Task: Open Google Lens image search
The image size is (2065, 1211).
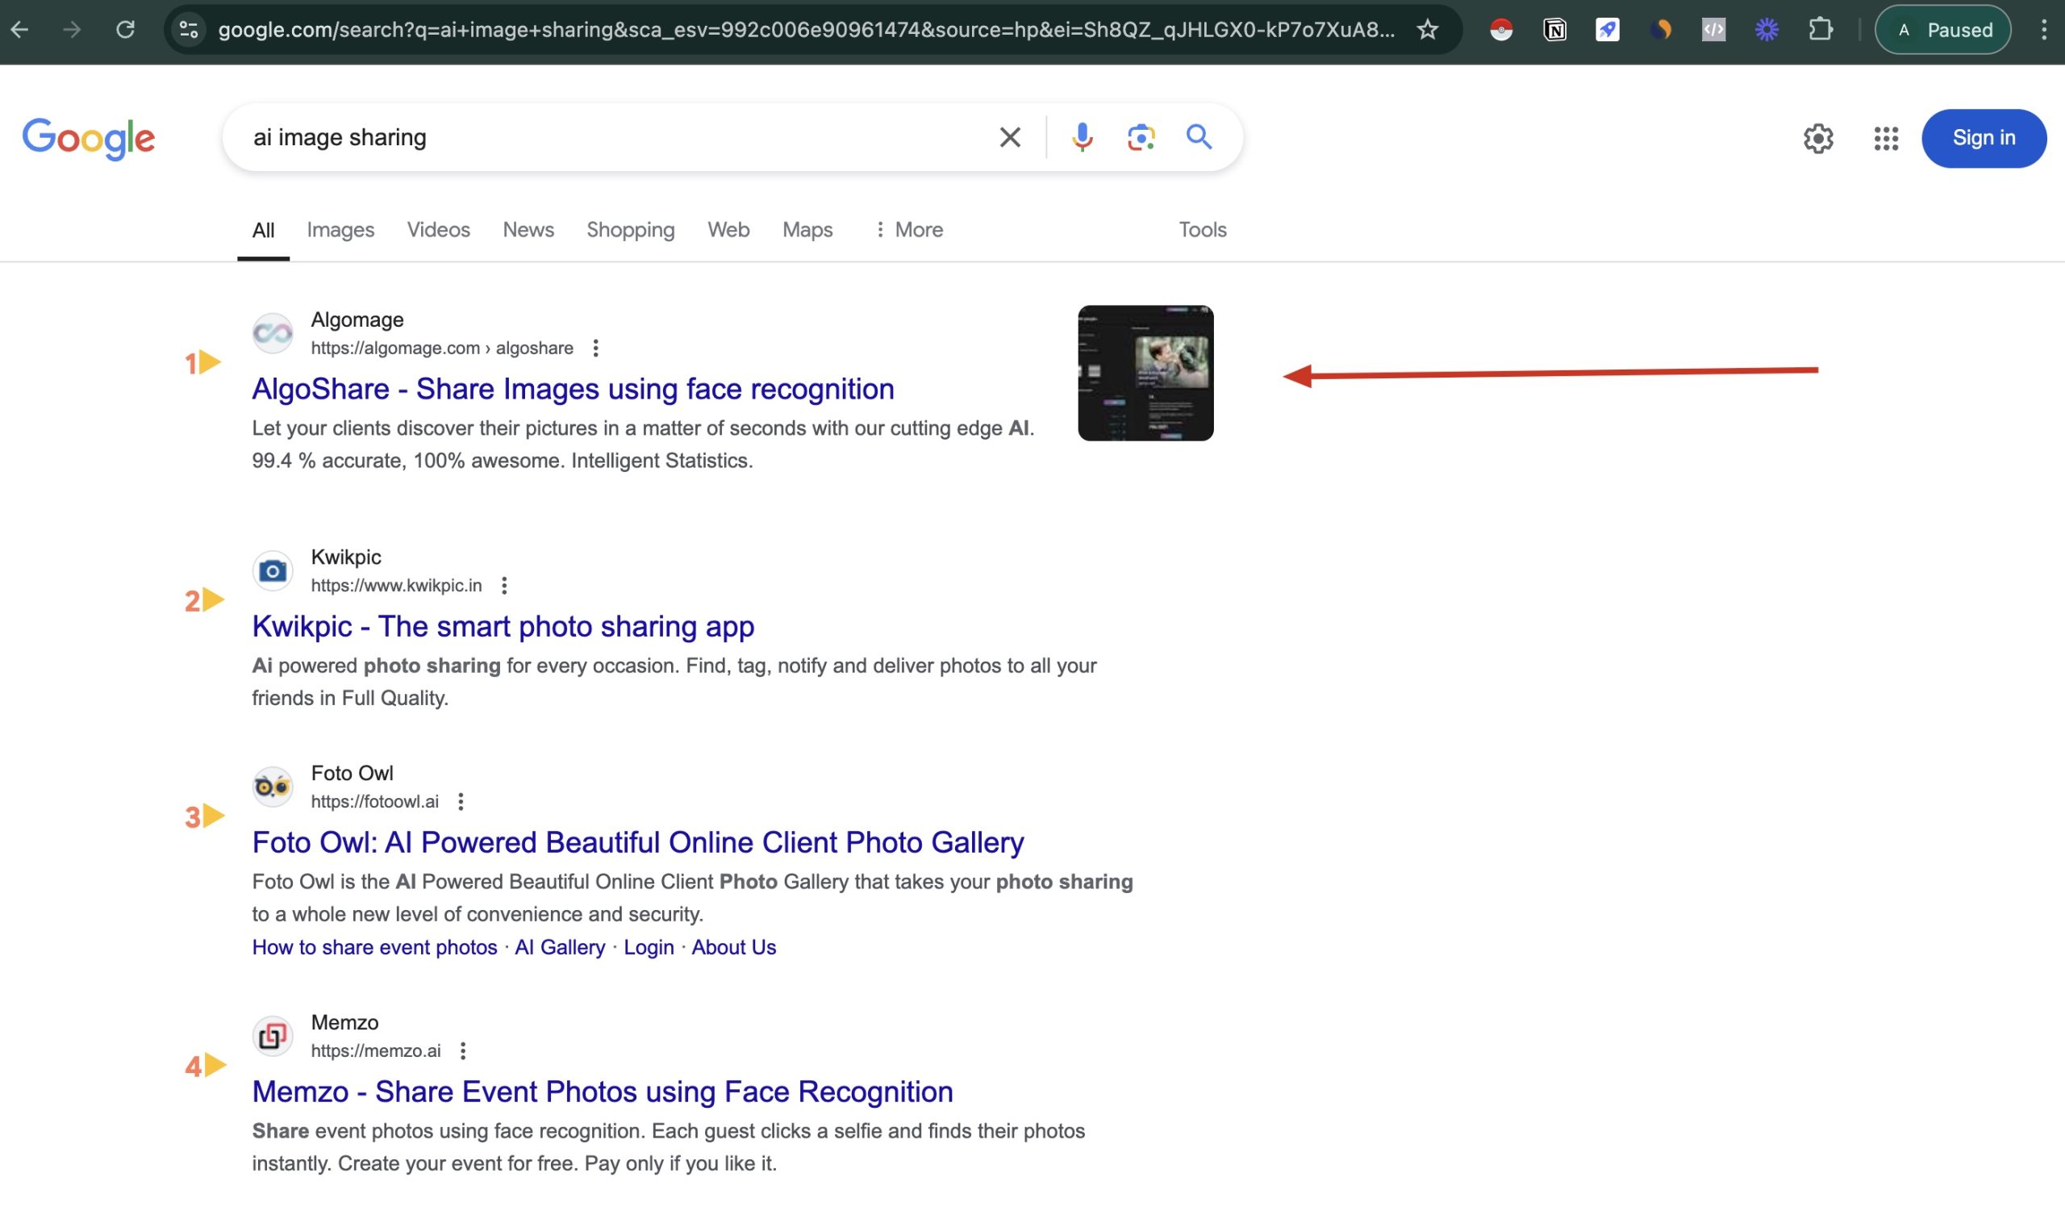Action: click(1141, 137)
